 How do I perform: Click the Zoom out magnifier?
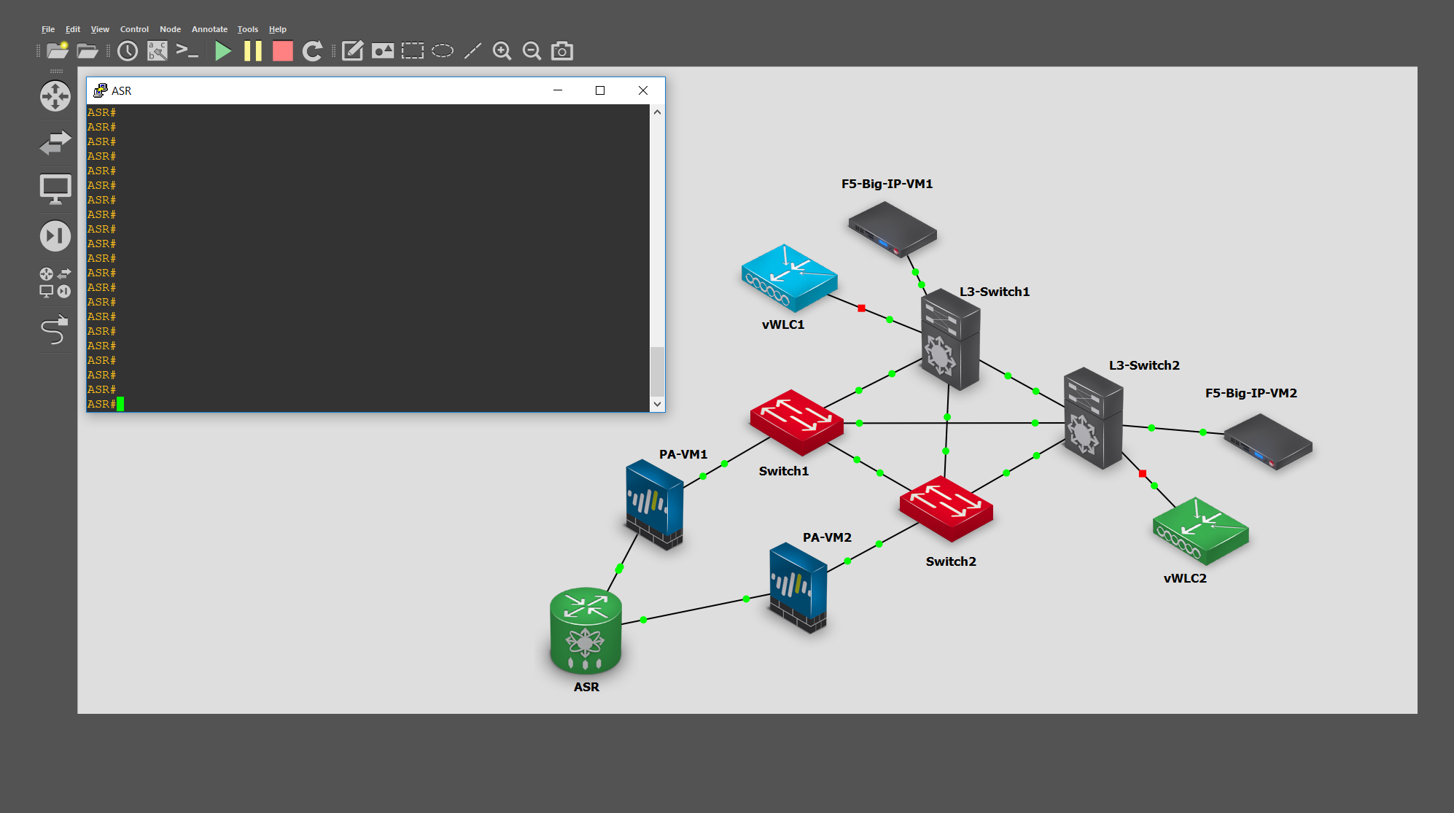[x=532, y=50]
